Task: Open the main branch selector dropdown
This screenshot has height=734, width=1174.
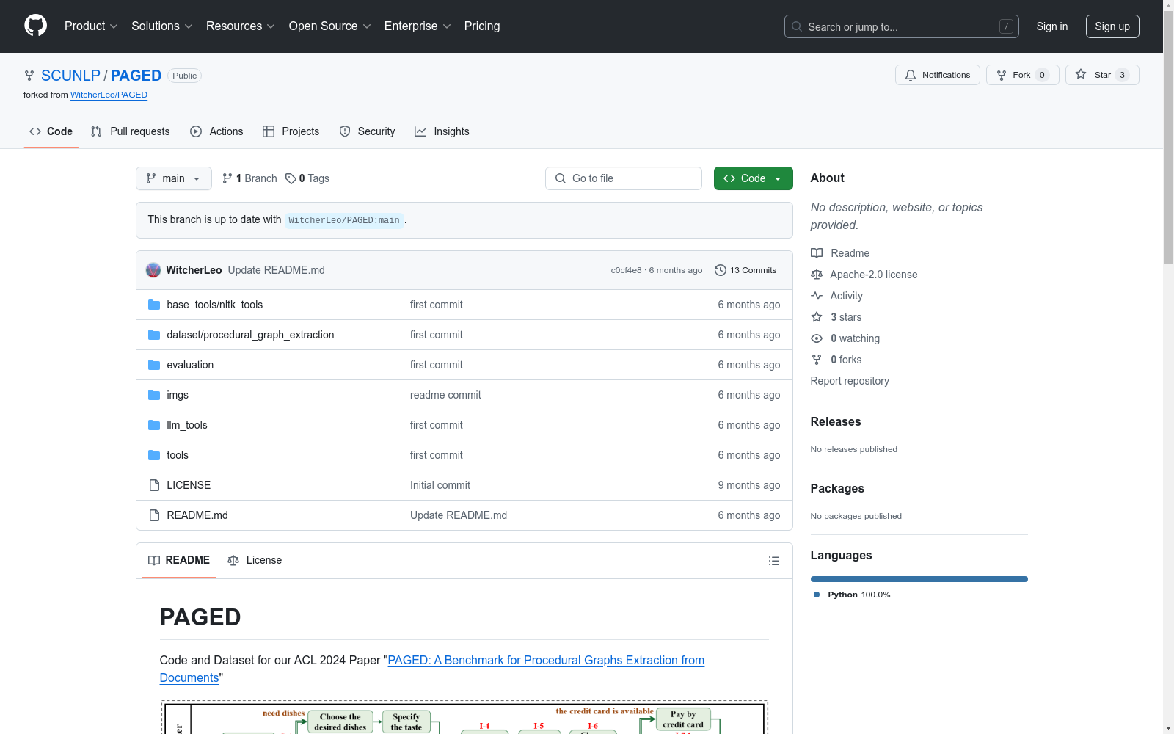Action: pyautogui.click(x=174, y=178)
